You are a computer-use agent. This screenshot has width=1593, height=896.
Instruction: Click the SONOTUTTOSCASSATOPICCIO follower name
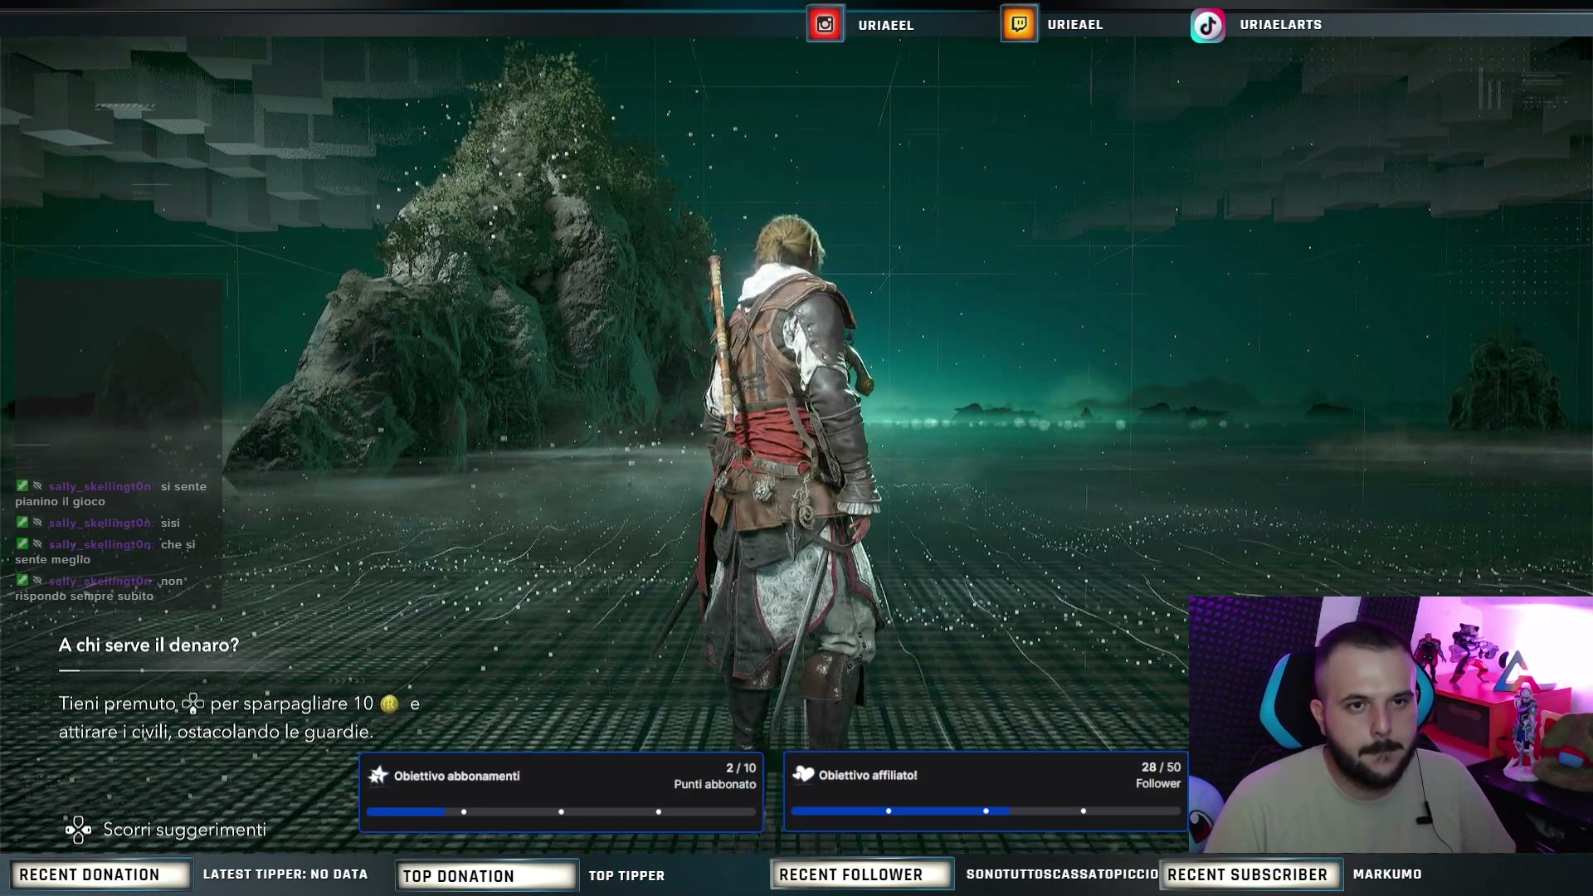pos(1062,874)
